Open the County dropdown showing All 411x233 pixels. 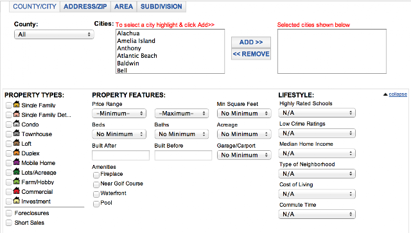54,34
